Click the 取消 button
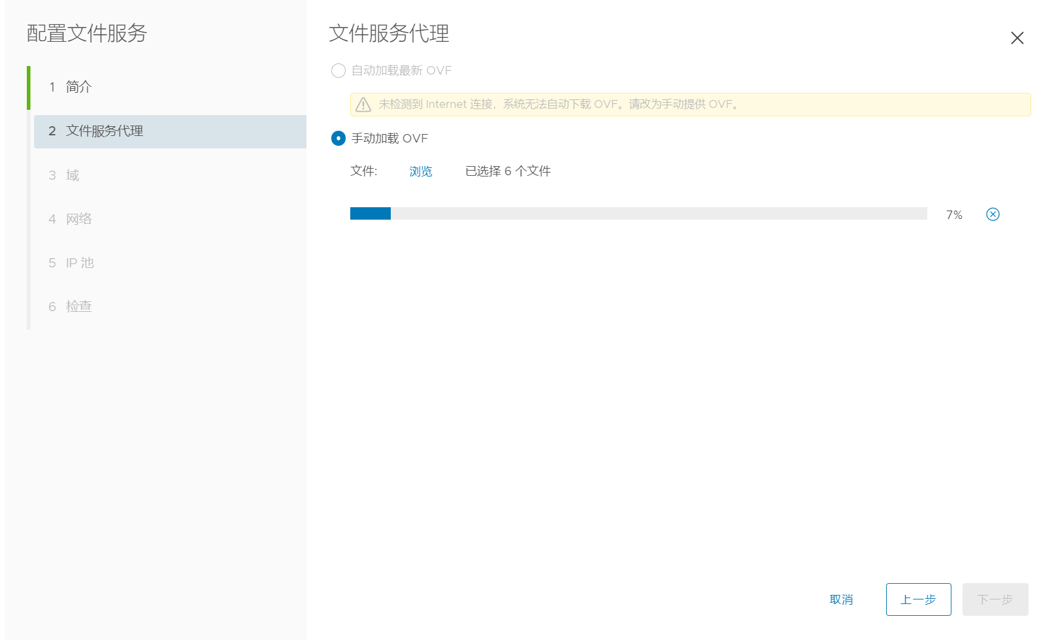 click(x=841, y=599)
